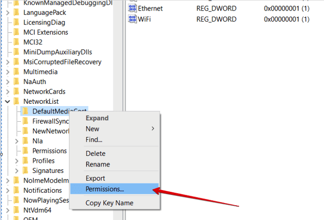Choose Delete from context menu
The image size is (324, 220).
(x=115, y=154)
